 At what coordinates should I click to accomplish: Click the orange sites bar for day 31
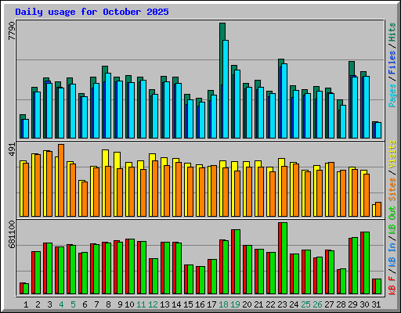pyautogui.click(x=378, y=209)
